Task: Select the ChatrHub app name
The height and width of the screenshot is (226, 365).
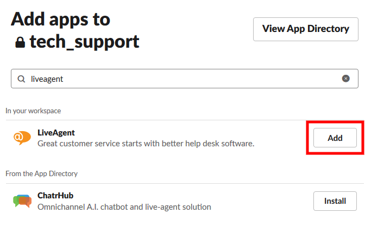Action: coord(55,196)
